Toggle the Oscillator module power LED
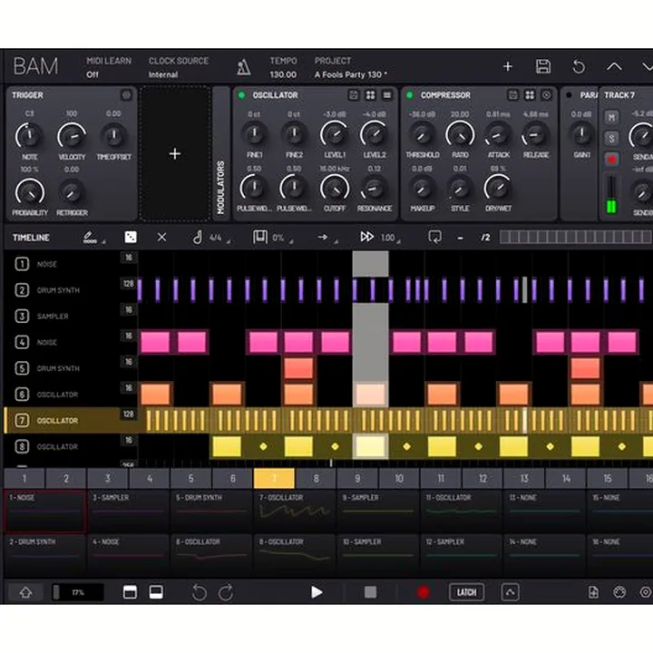This screenshot has width=653, height=653. (x=241, y=95)
